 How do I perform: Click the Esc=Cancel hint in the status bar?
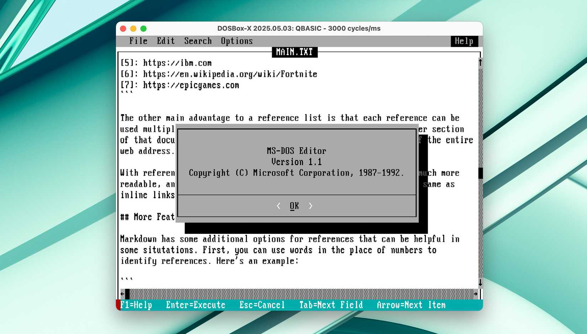point(262,305)
